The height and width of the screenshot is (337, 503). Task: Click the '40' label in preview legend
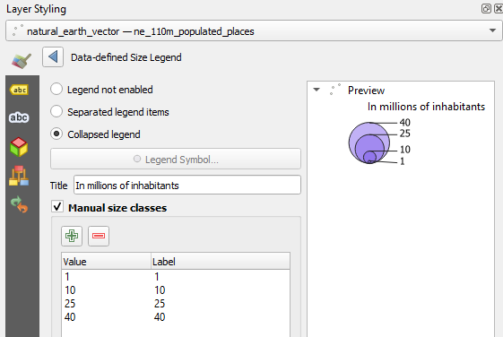(x=405, y=123)
